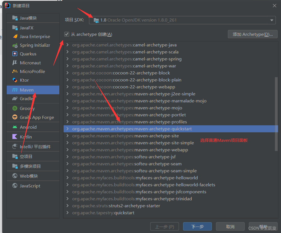
Task: Select myfaces-archetype-jsfcomponents row
Action: (x=171, y=192)
